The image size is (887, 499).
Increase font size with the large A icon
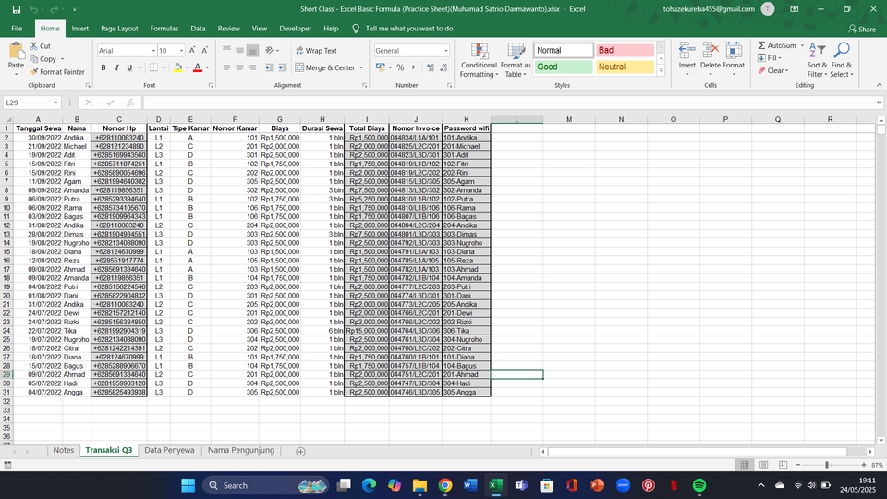[192, 50]
